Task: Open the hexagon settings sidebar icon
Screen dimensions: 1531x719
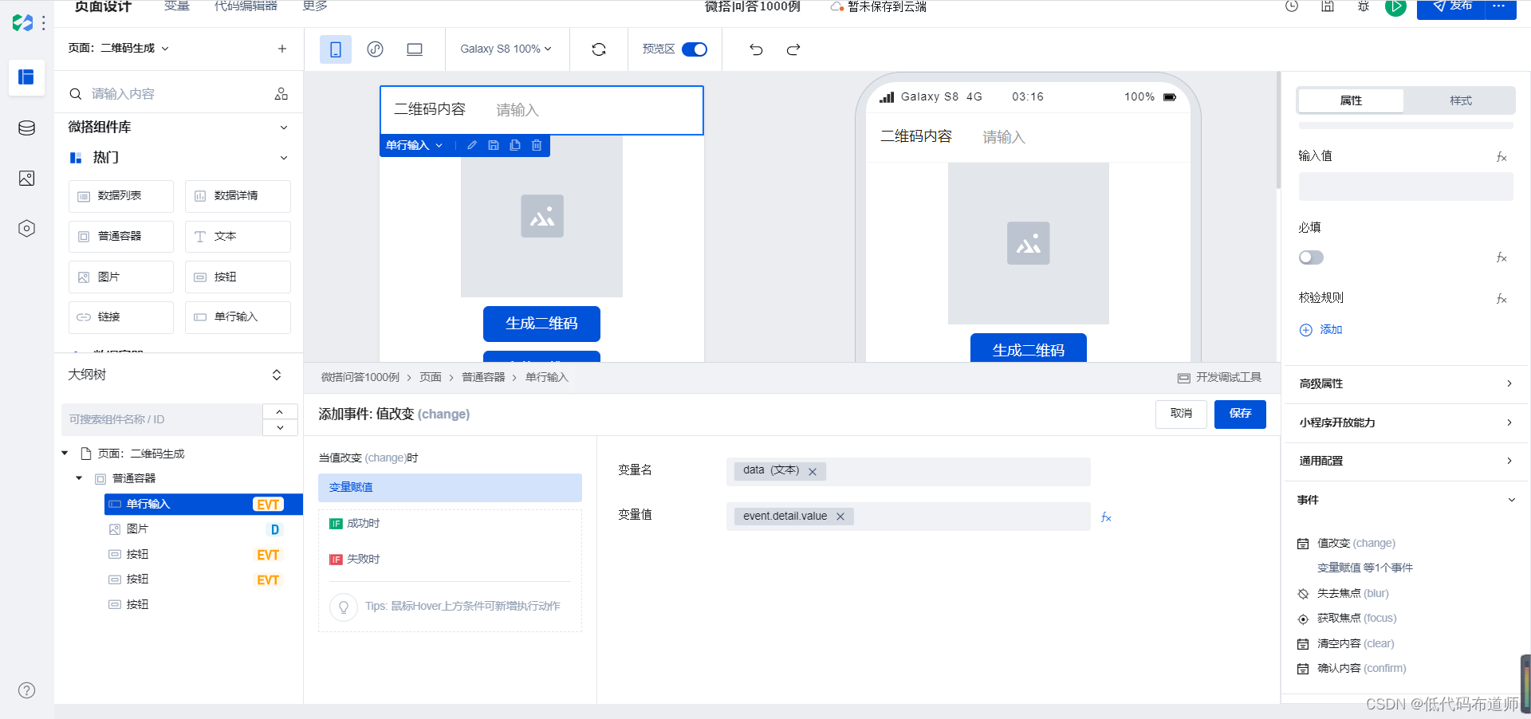Action: 26,229
